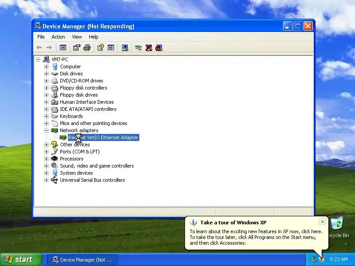Open the Action menu
The height and width of the screenshot is (266, 355).
click(58, 37)
